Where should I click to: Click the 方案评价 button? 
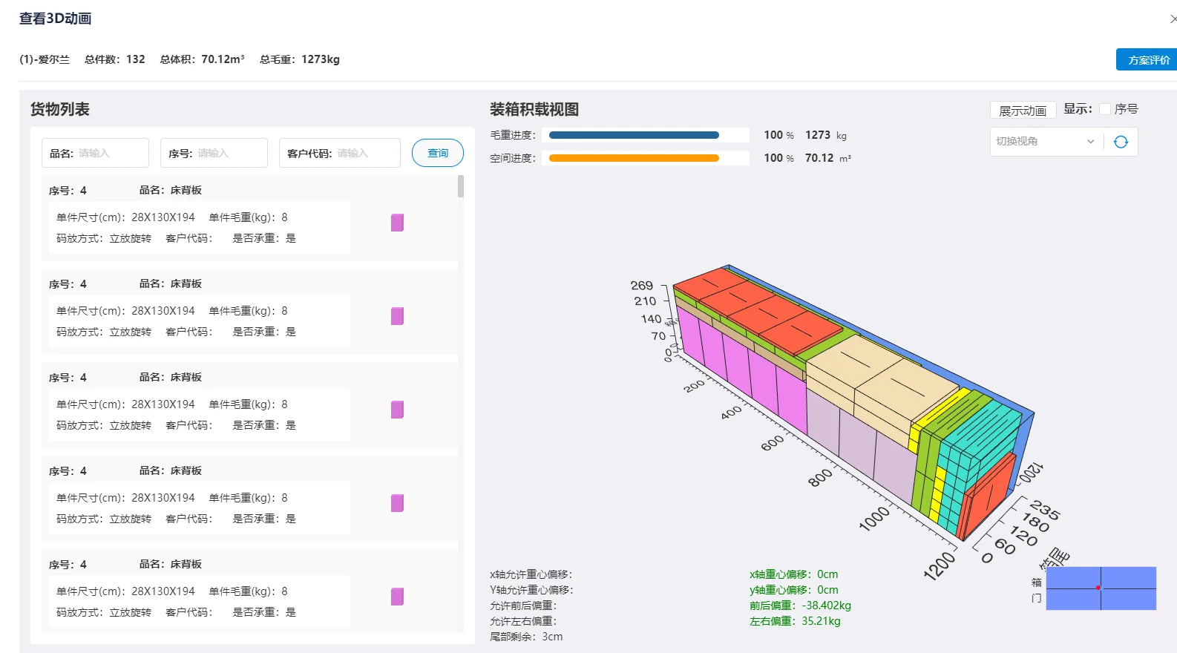[x=1147, y=60]
